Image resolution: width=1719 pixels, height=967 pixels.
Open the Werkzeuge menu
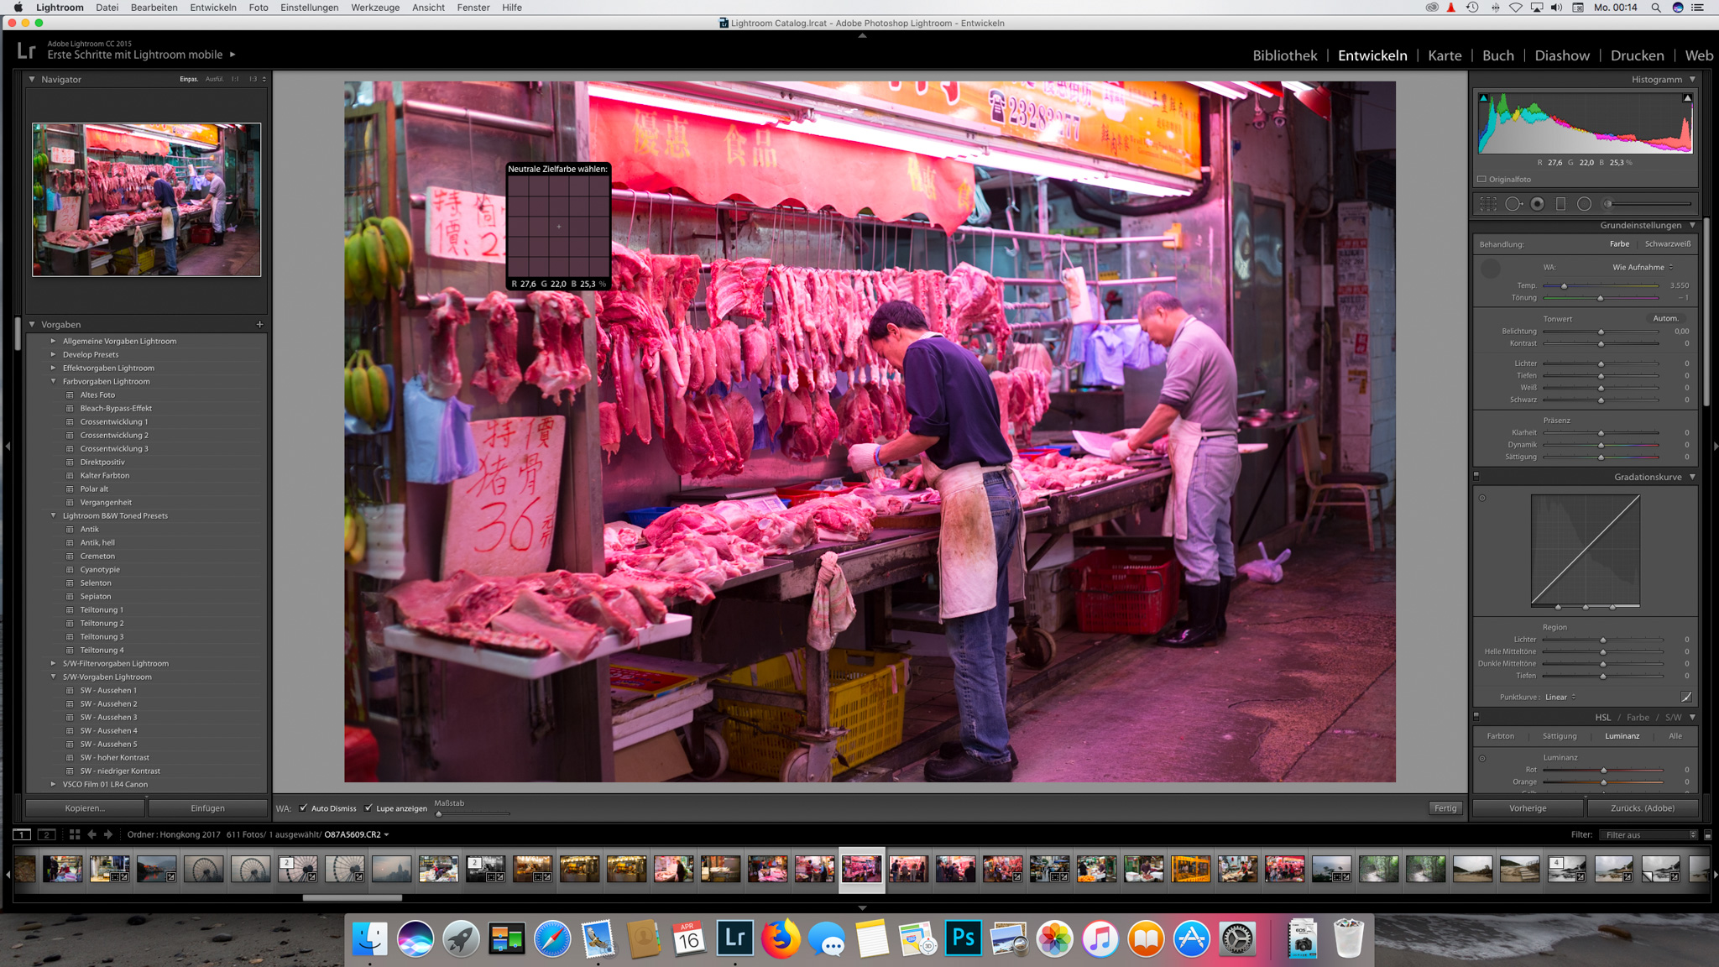coord(374,8)
